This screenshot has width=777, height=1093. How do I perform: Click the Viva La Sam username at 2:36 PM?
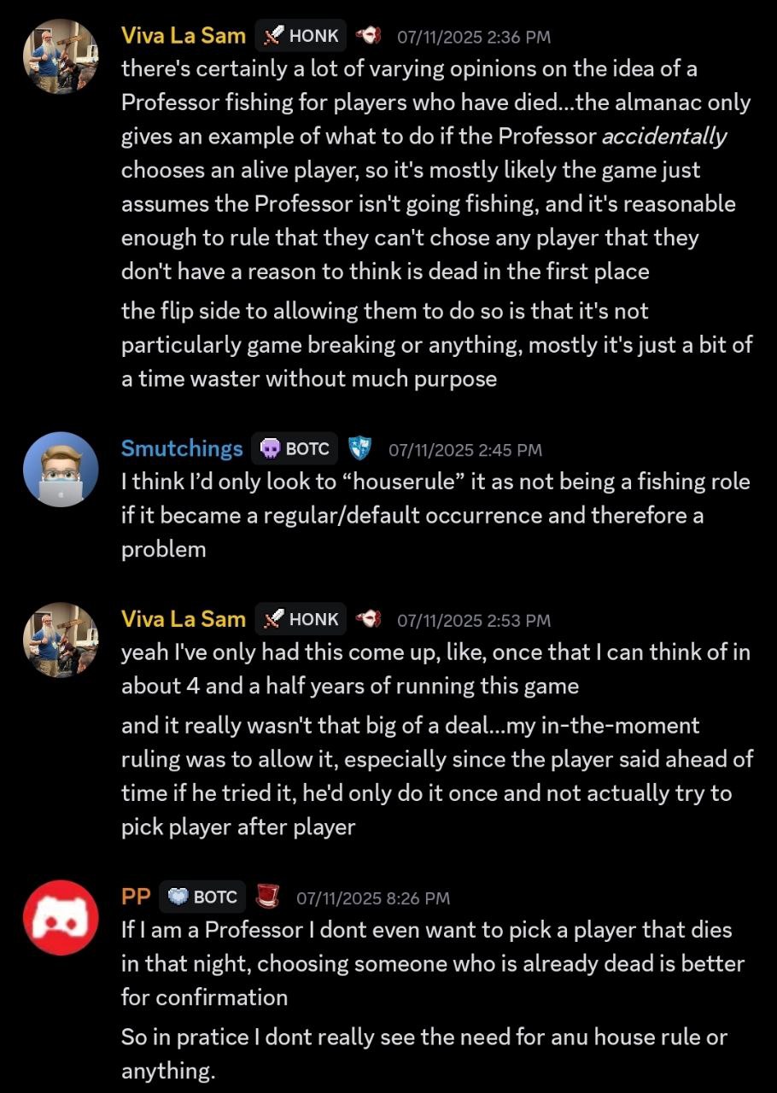184,36
